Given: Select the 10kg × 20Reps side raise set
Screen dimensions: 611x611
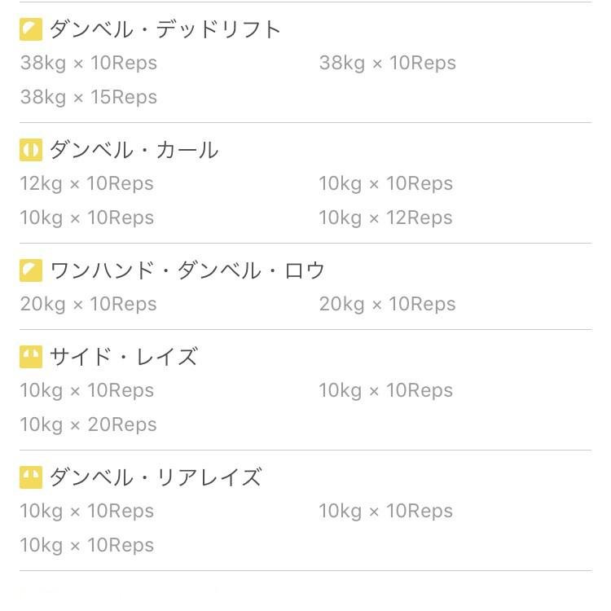Looking at the screenshot, I should tap(89, 424).
